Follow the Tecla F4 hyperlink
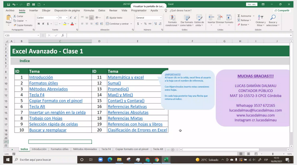 37,95
